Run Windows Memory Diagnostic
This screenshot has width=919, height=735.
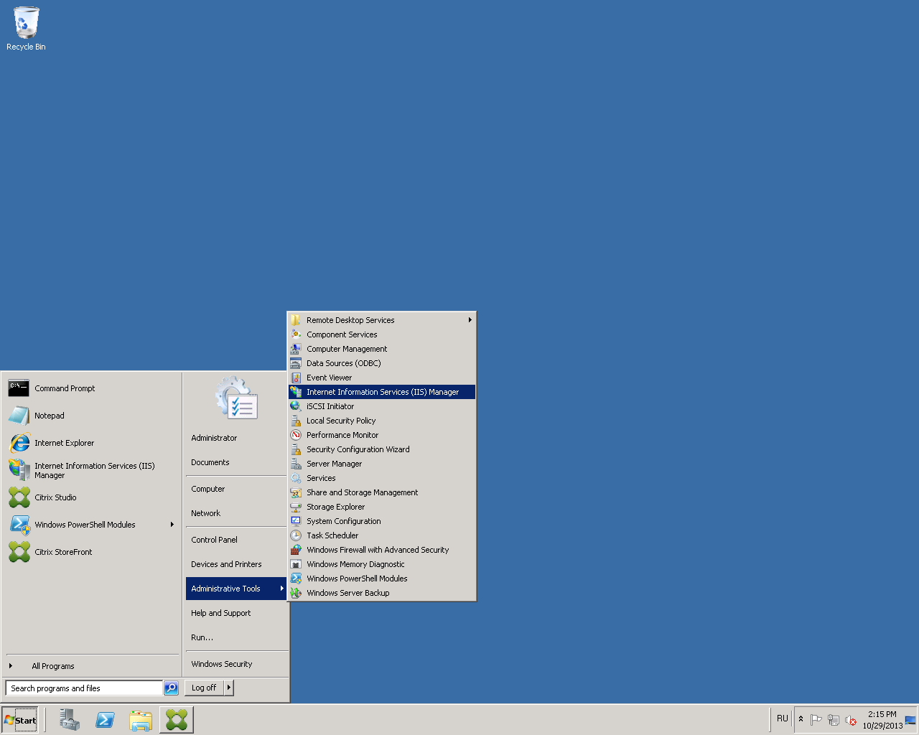382,564
